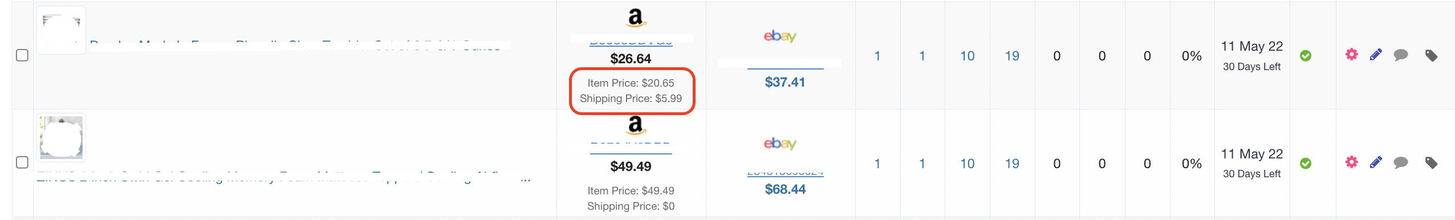
Task: Click green status checkmark in the second row
Action: pyautogui.click(x=1306, y=164)
